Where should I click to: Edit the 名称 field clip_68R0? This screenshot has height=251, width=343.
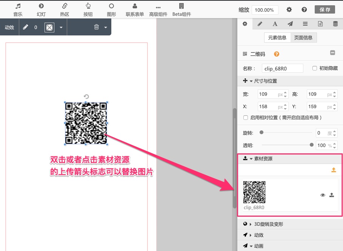282,68
